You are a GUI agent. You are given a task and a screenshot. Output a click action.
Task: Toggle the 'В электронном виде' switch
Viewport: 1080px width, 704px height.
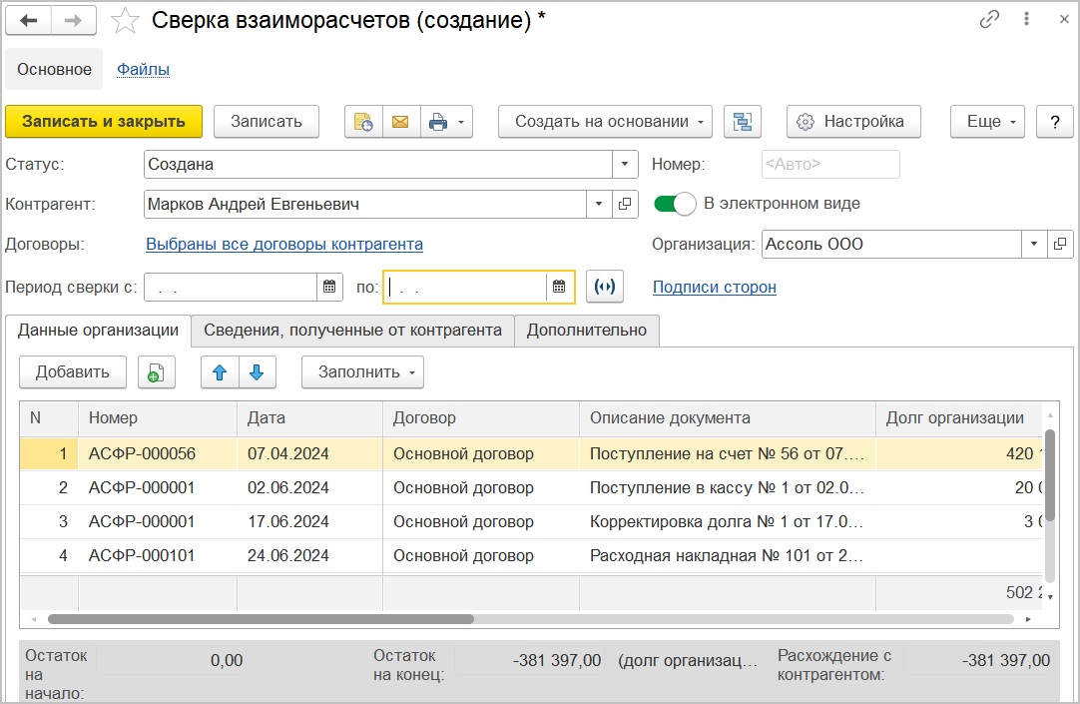[675, 204]
